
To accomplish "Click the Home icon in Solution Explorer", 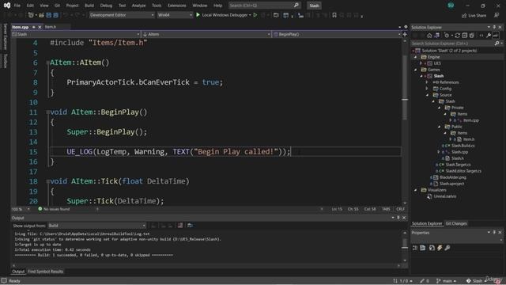I will pos(429,35).
